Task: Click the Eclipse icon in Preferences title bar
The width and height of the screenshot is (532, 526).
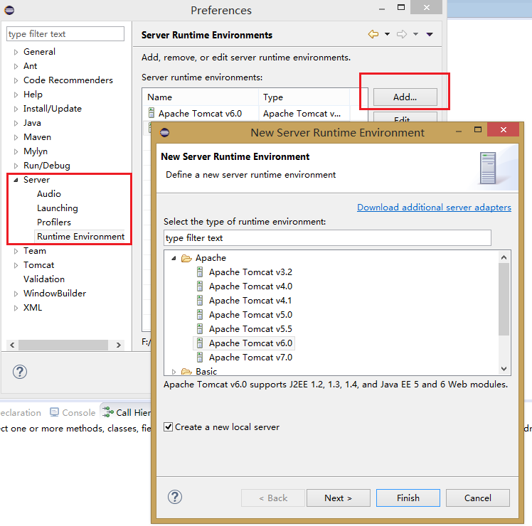Action: tap(9, 10)
